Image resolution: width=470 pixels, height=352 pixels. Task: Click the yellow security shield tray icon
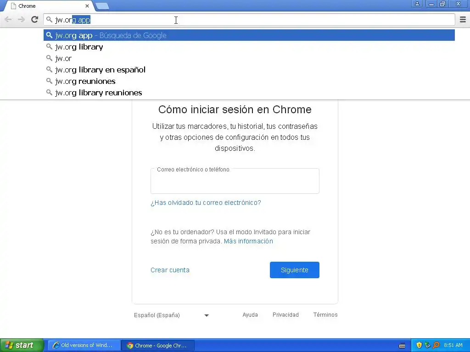[x=419, y=345]
